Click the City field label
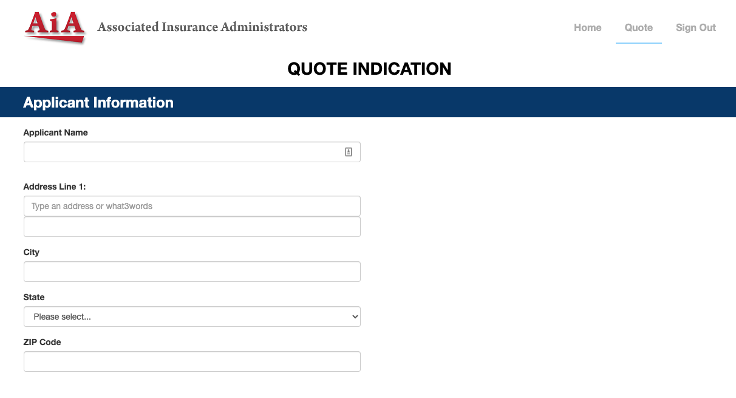This screenshot has width=736, height=398. coord(32,252)
